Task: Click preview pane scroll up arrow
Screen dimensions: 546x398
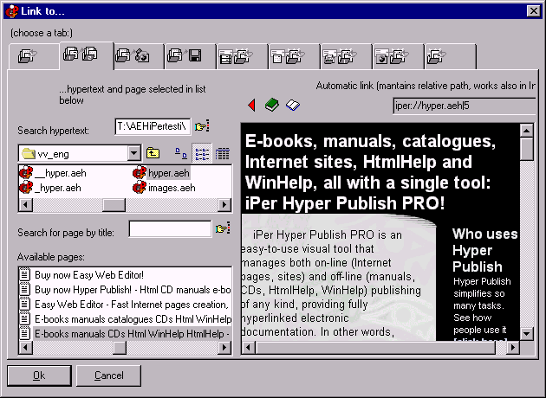Action: pyautogui.click(x=527, y=131)
